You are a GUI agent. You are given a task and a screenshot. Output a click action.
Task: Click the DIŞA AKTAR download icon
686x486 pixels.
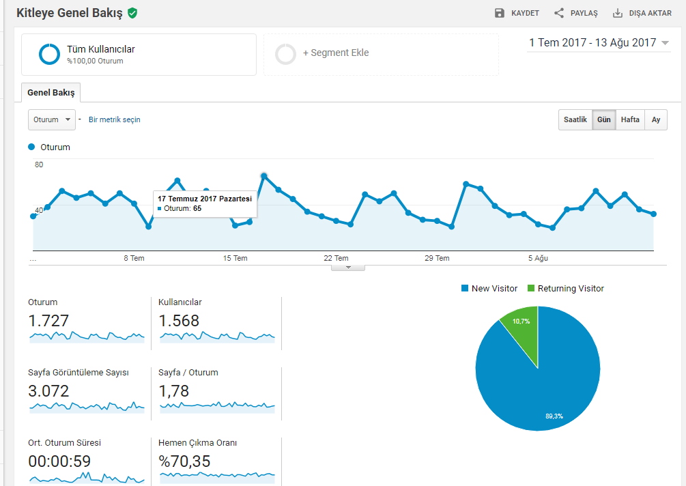(x=617, y=13)
